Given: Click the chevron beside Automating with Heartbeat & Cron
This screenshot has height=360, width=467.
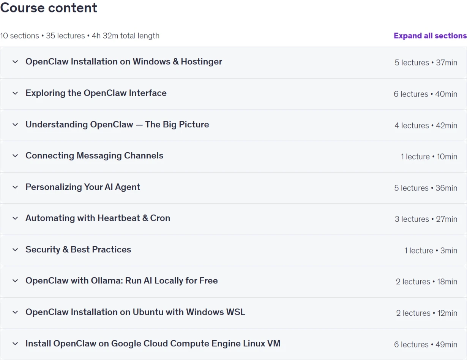Looking at the screenshot, I should click(15, 218).
